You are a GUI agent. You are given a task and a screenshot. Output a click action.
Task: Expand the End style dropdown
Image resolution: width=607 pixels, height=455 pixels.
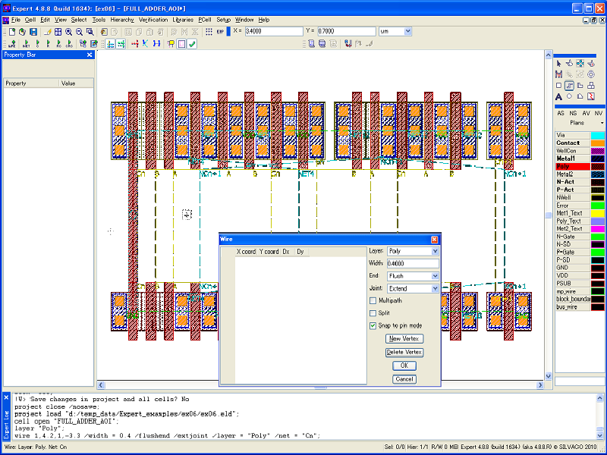click(435, 276)
